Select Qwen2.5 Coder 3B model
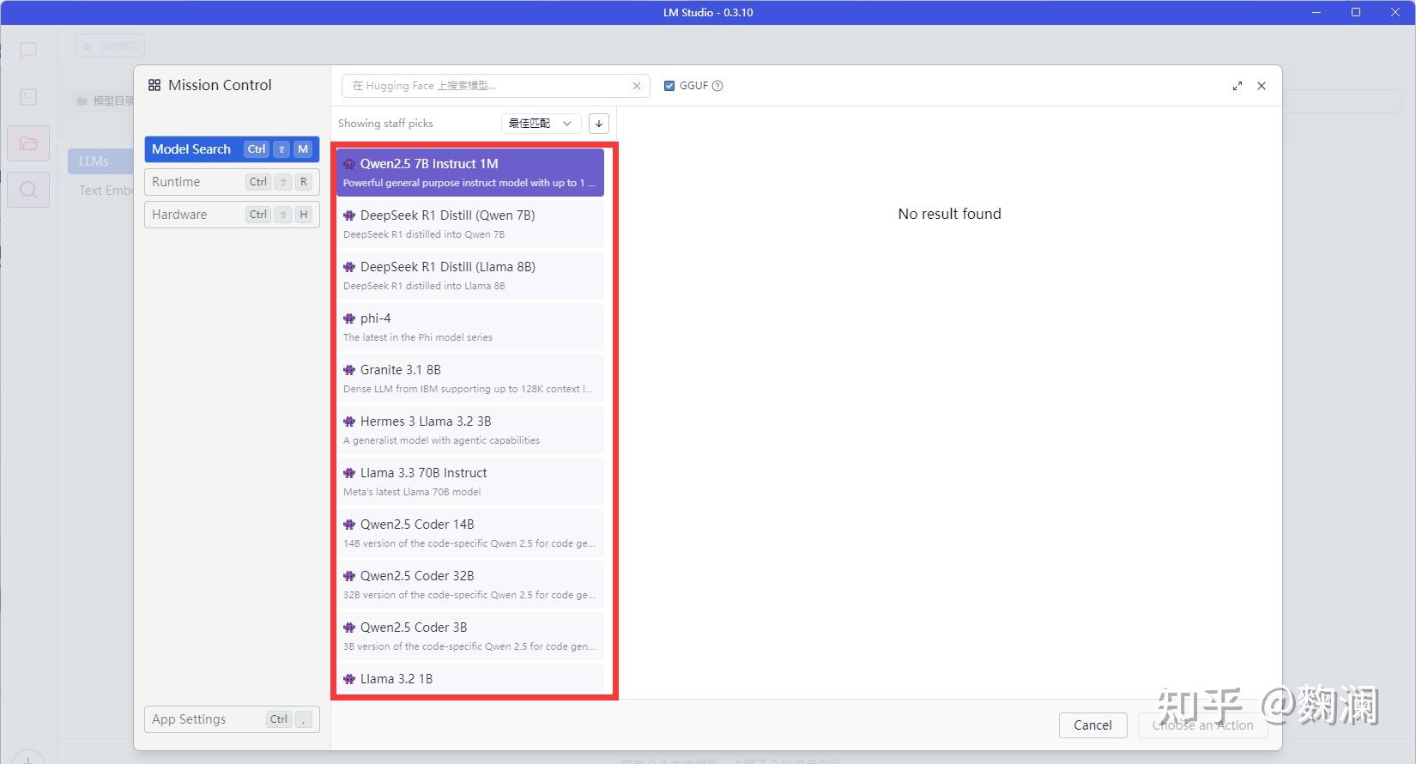Viewport: 1416px width, 764px height. coord(470,636)
